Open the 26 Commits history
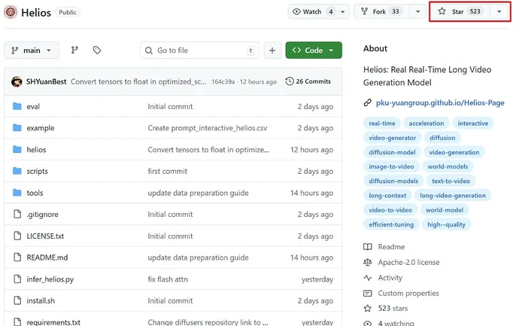 pos(308,81)
